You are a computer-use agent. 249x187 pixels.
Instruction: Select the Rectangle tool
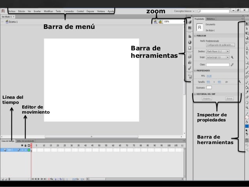pos(247,63)
